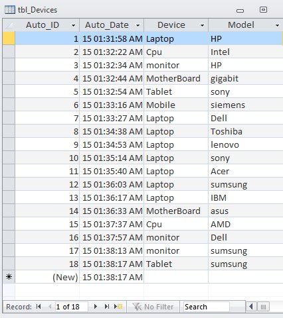Click the 01:38:13 AM date cell
Image resolution: width=283 pixels, height=318 pixels.
112,250
